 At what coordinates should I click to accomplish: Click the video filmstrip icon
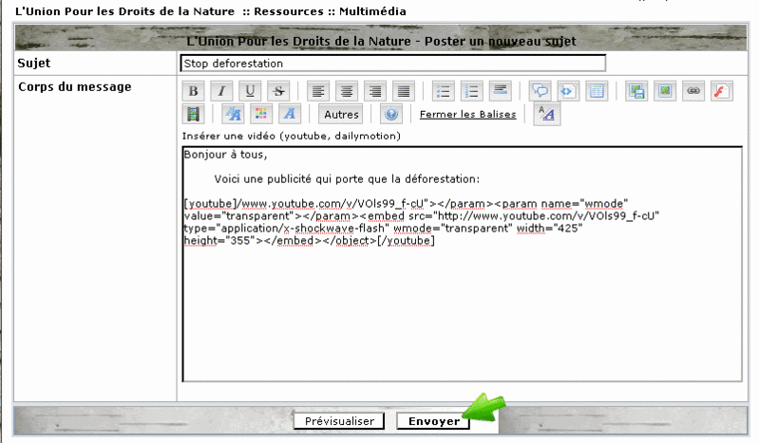(193, 115)
